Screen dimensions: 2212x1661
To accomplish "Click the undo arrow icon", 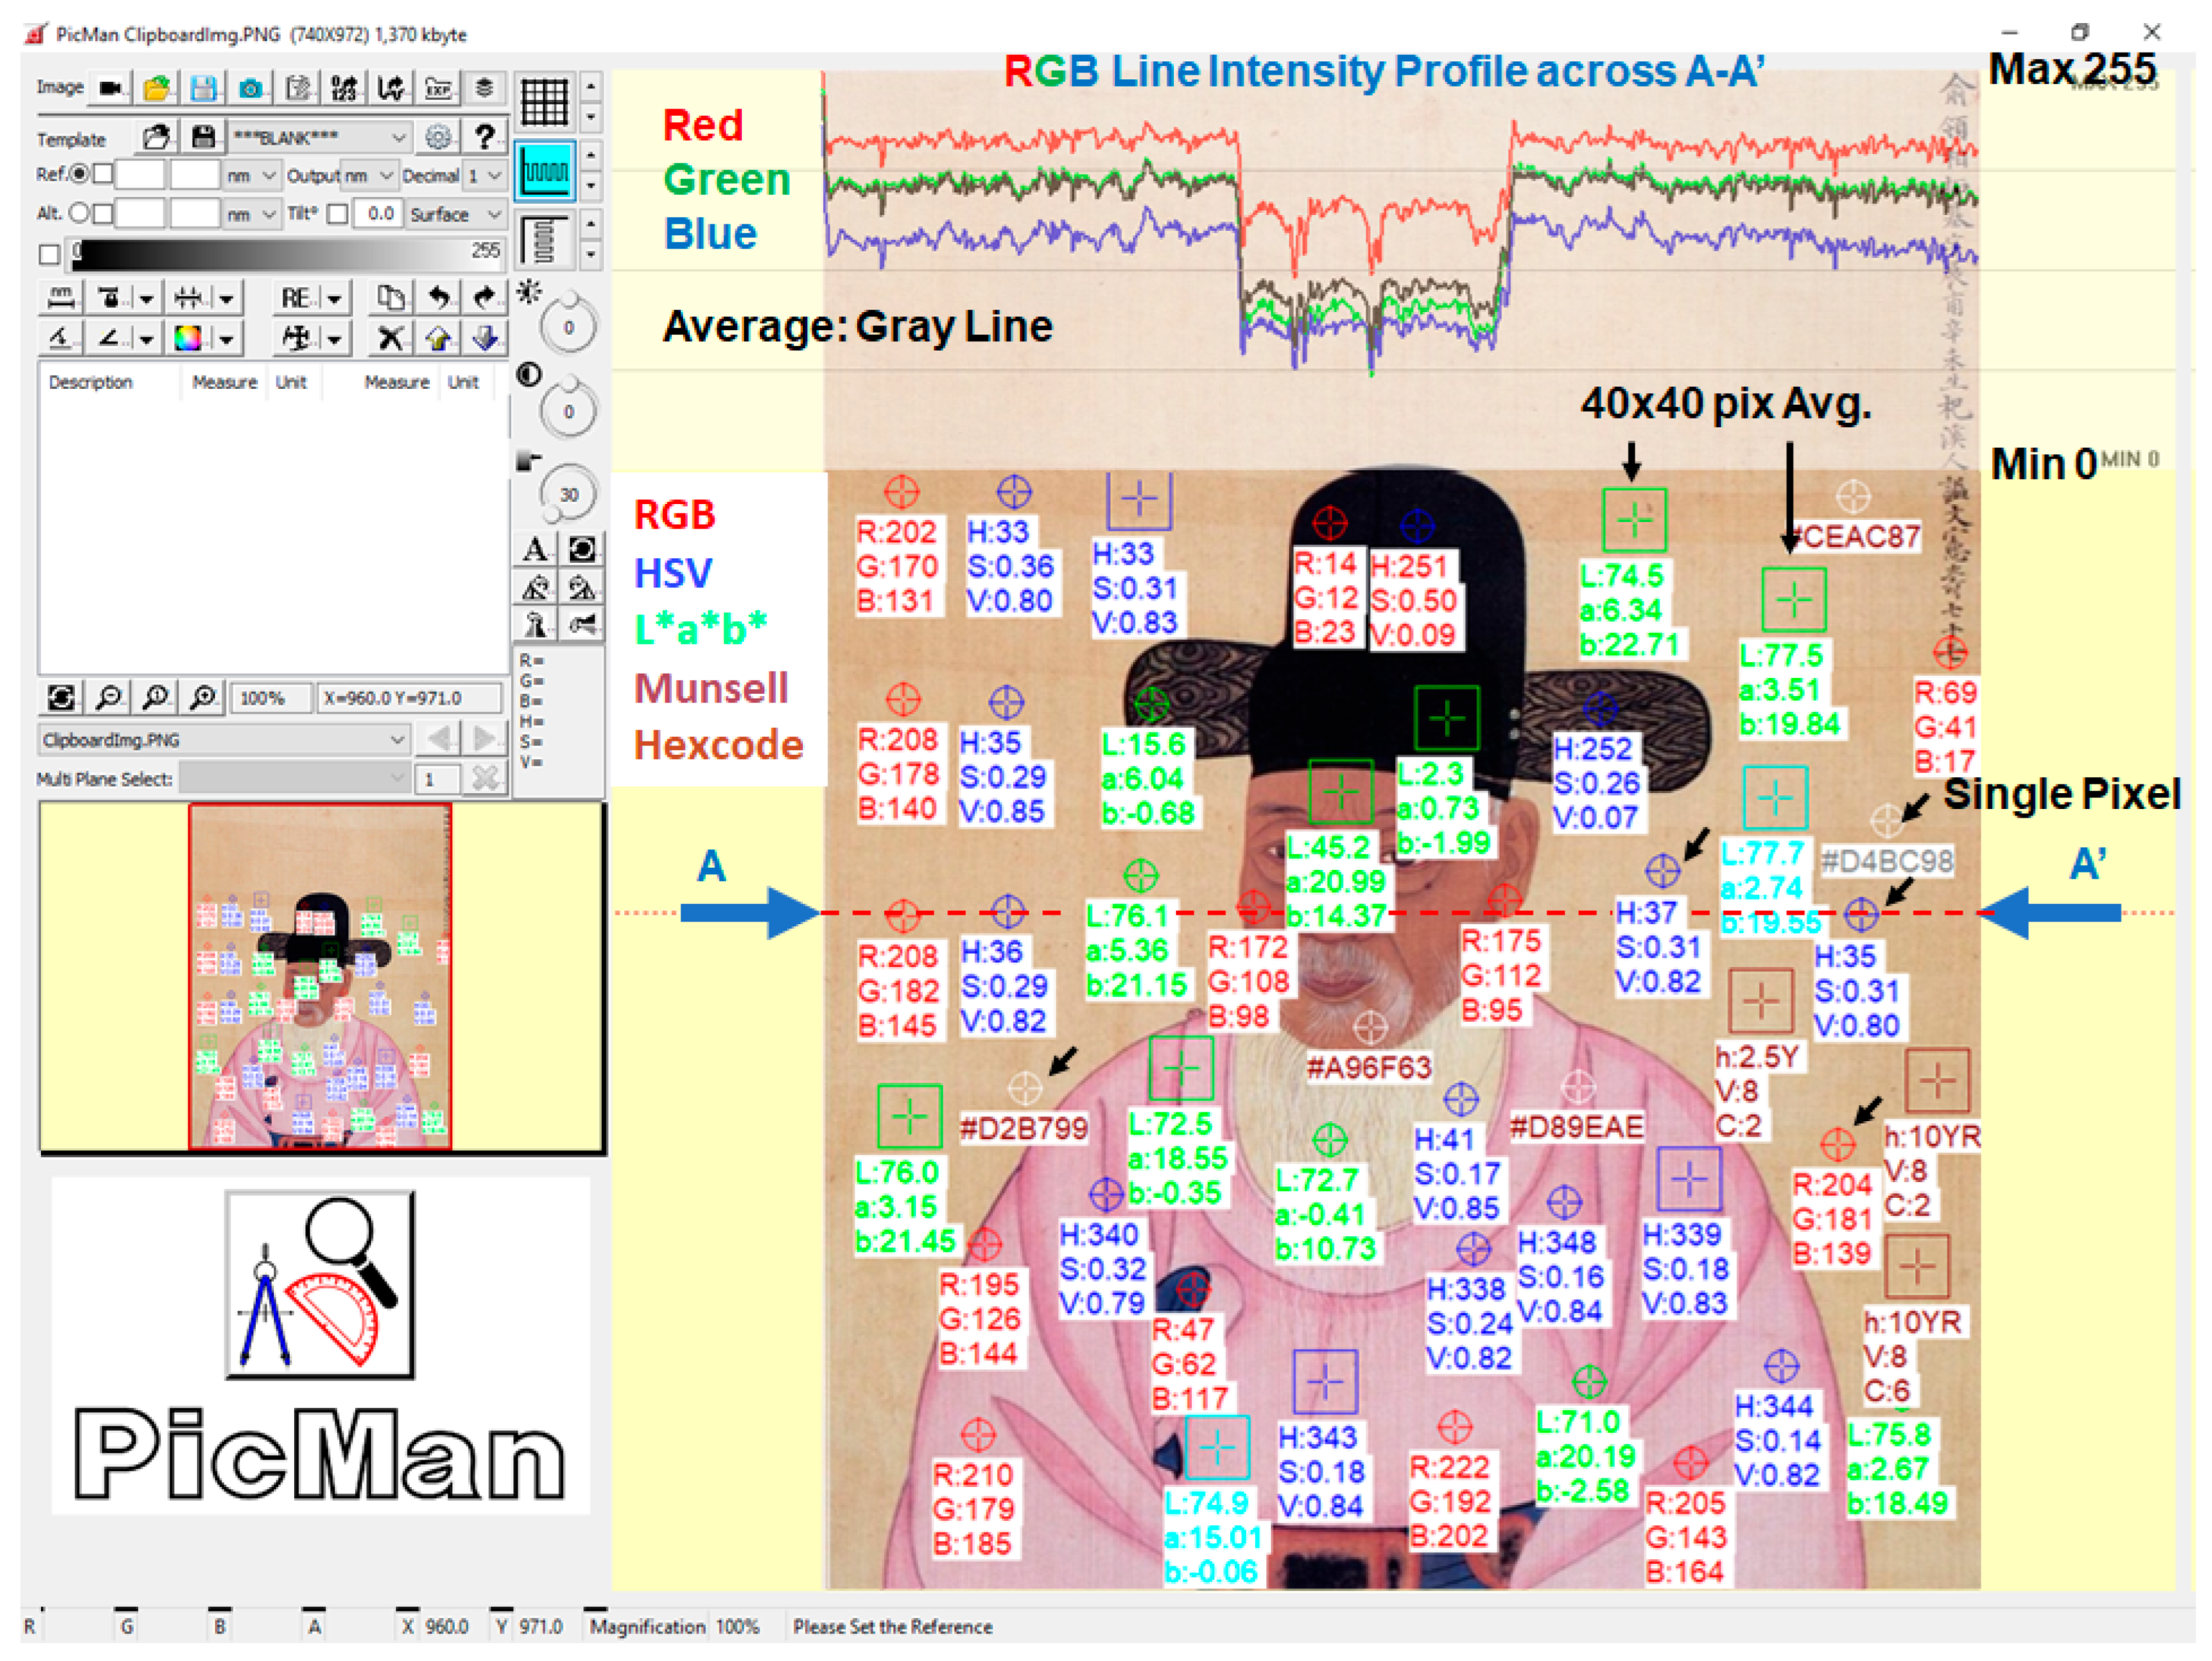I will pyautogui.click(x=438, y=297).
